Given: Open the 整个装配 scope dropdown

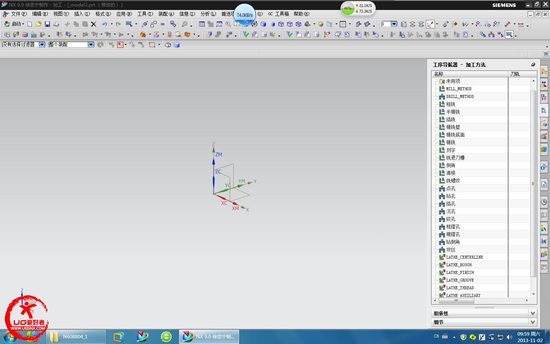Looking at the screenshot, I should (x=91, y=45).
